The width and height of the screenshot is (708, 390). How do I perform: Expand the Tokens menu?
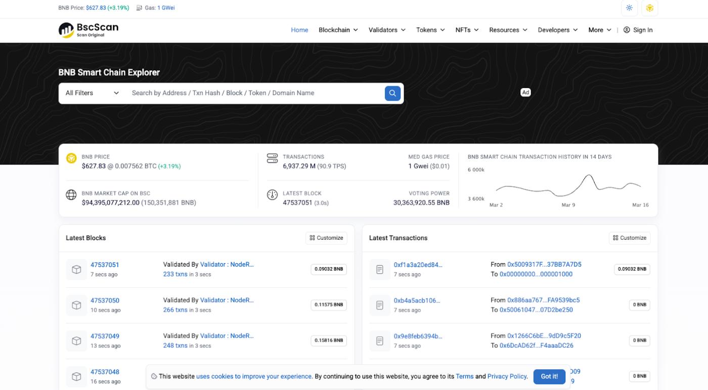coord(430,30)
